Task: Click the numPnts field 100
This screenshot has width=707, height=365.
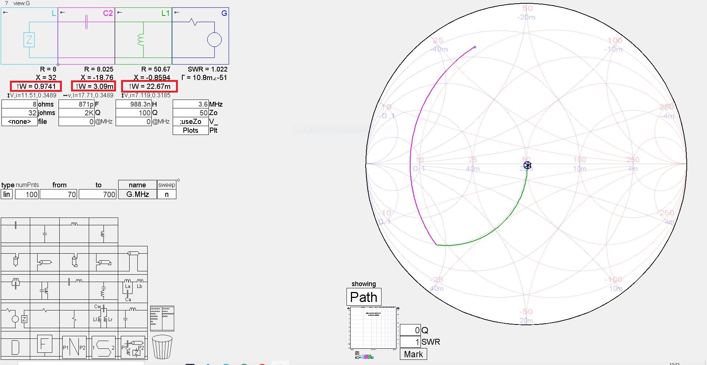Action: click(27, 194)
